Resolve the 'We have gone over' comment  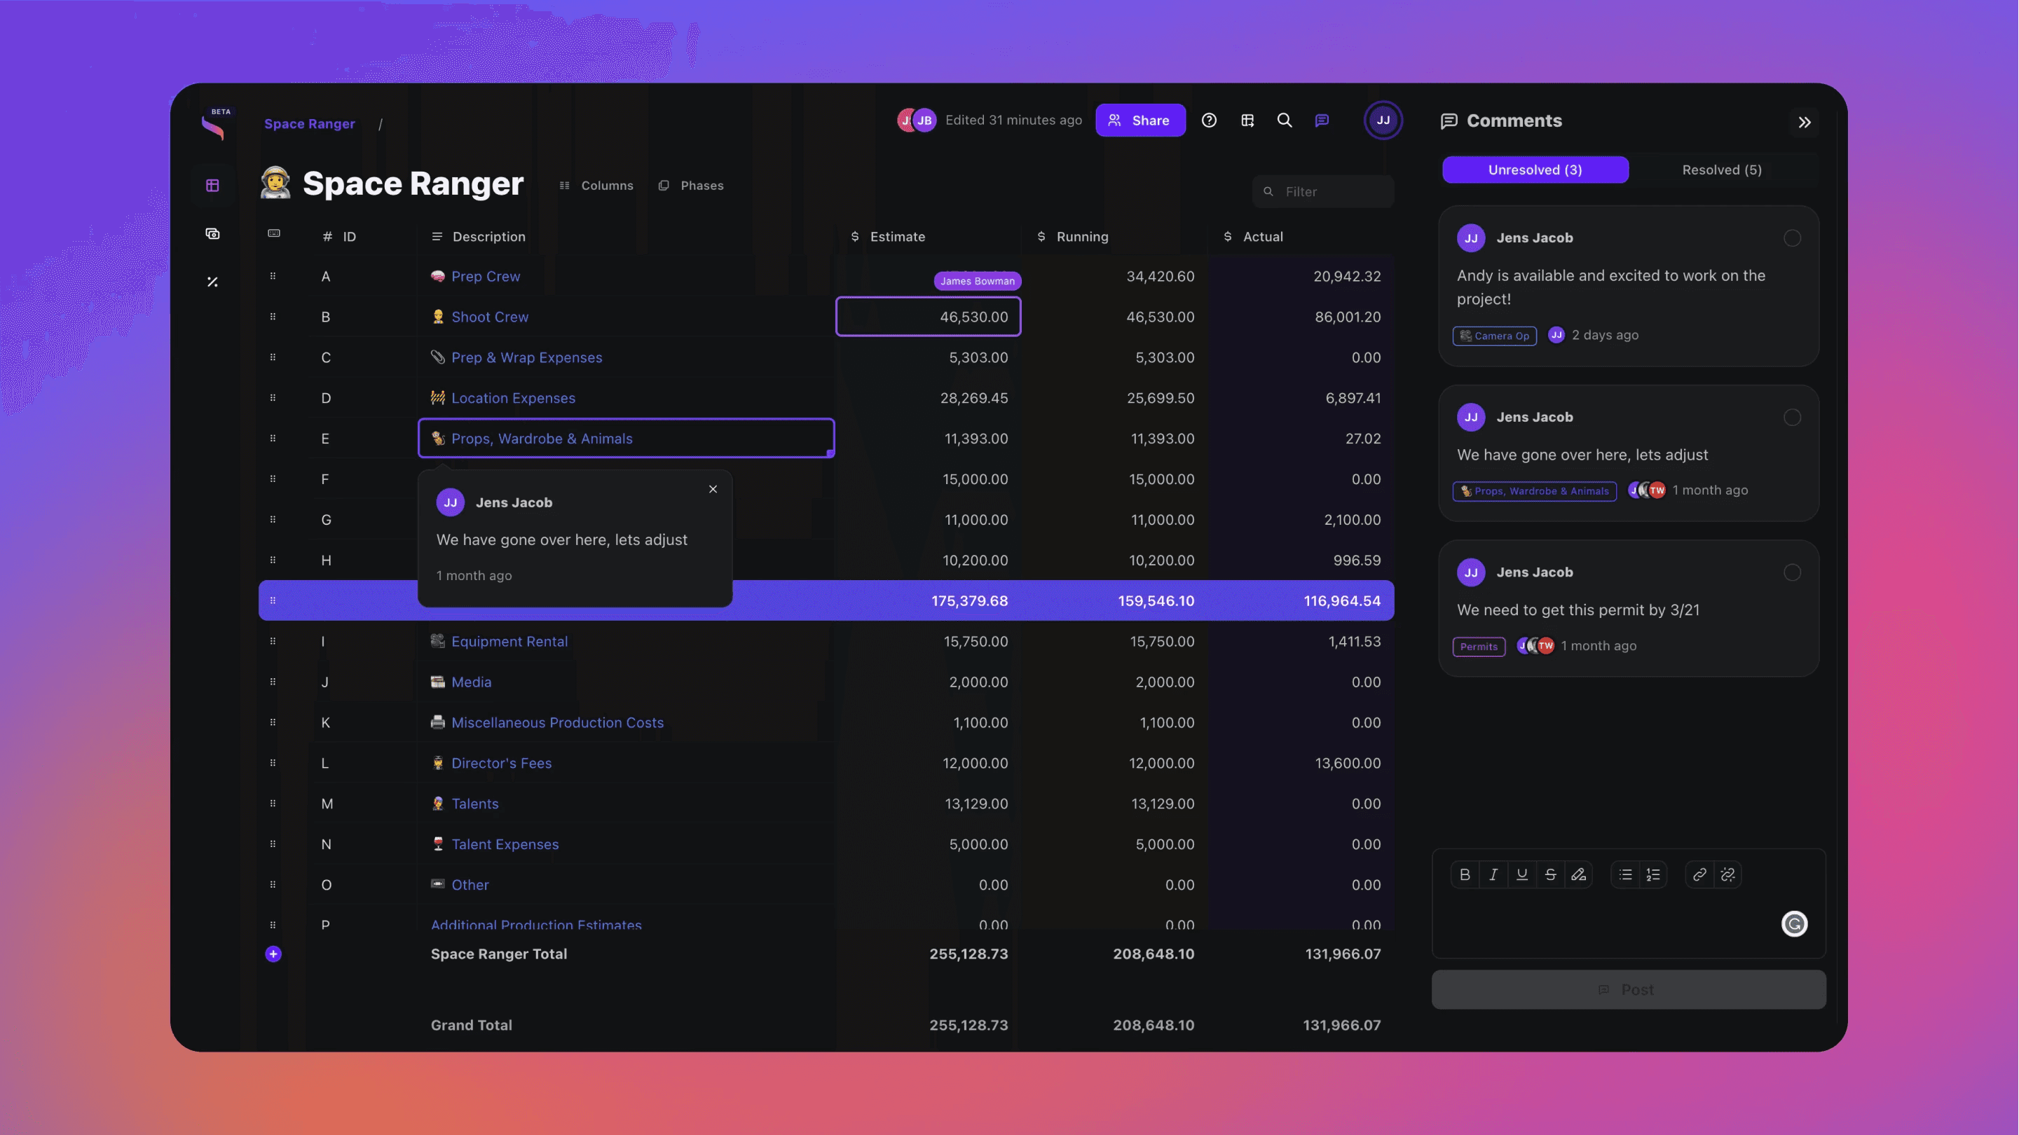1792,417
